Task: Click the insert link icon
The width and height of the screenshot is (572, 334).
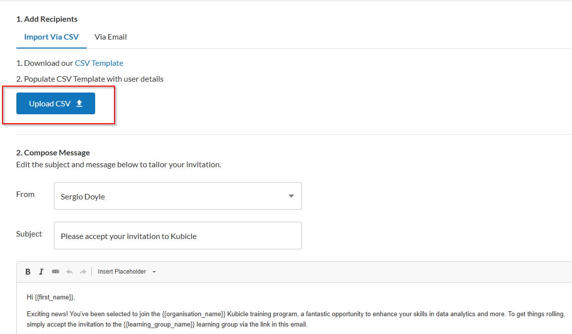Action: (x=56, y=272)
